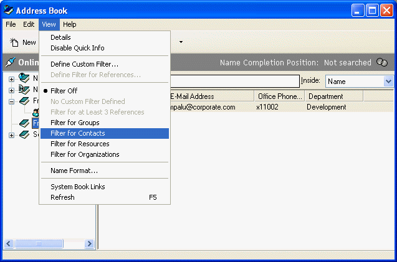Image resolution: width=397 pixels, height=262 pixels.
Task: Choose Name Format… menu entry
Action: coord(105,171)
